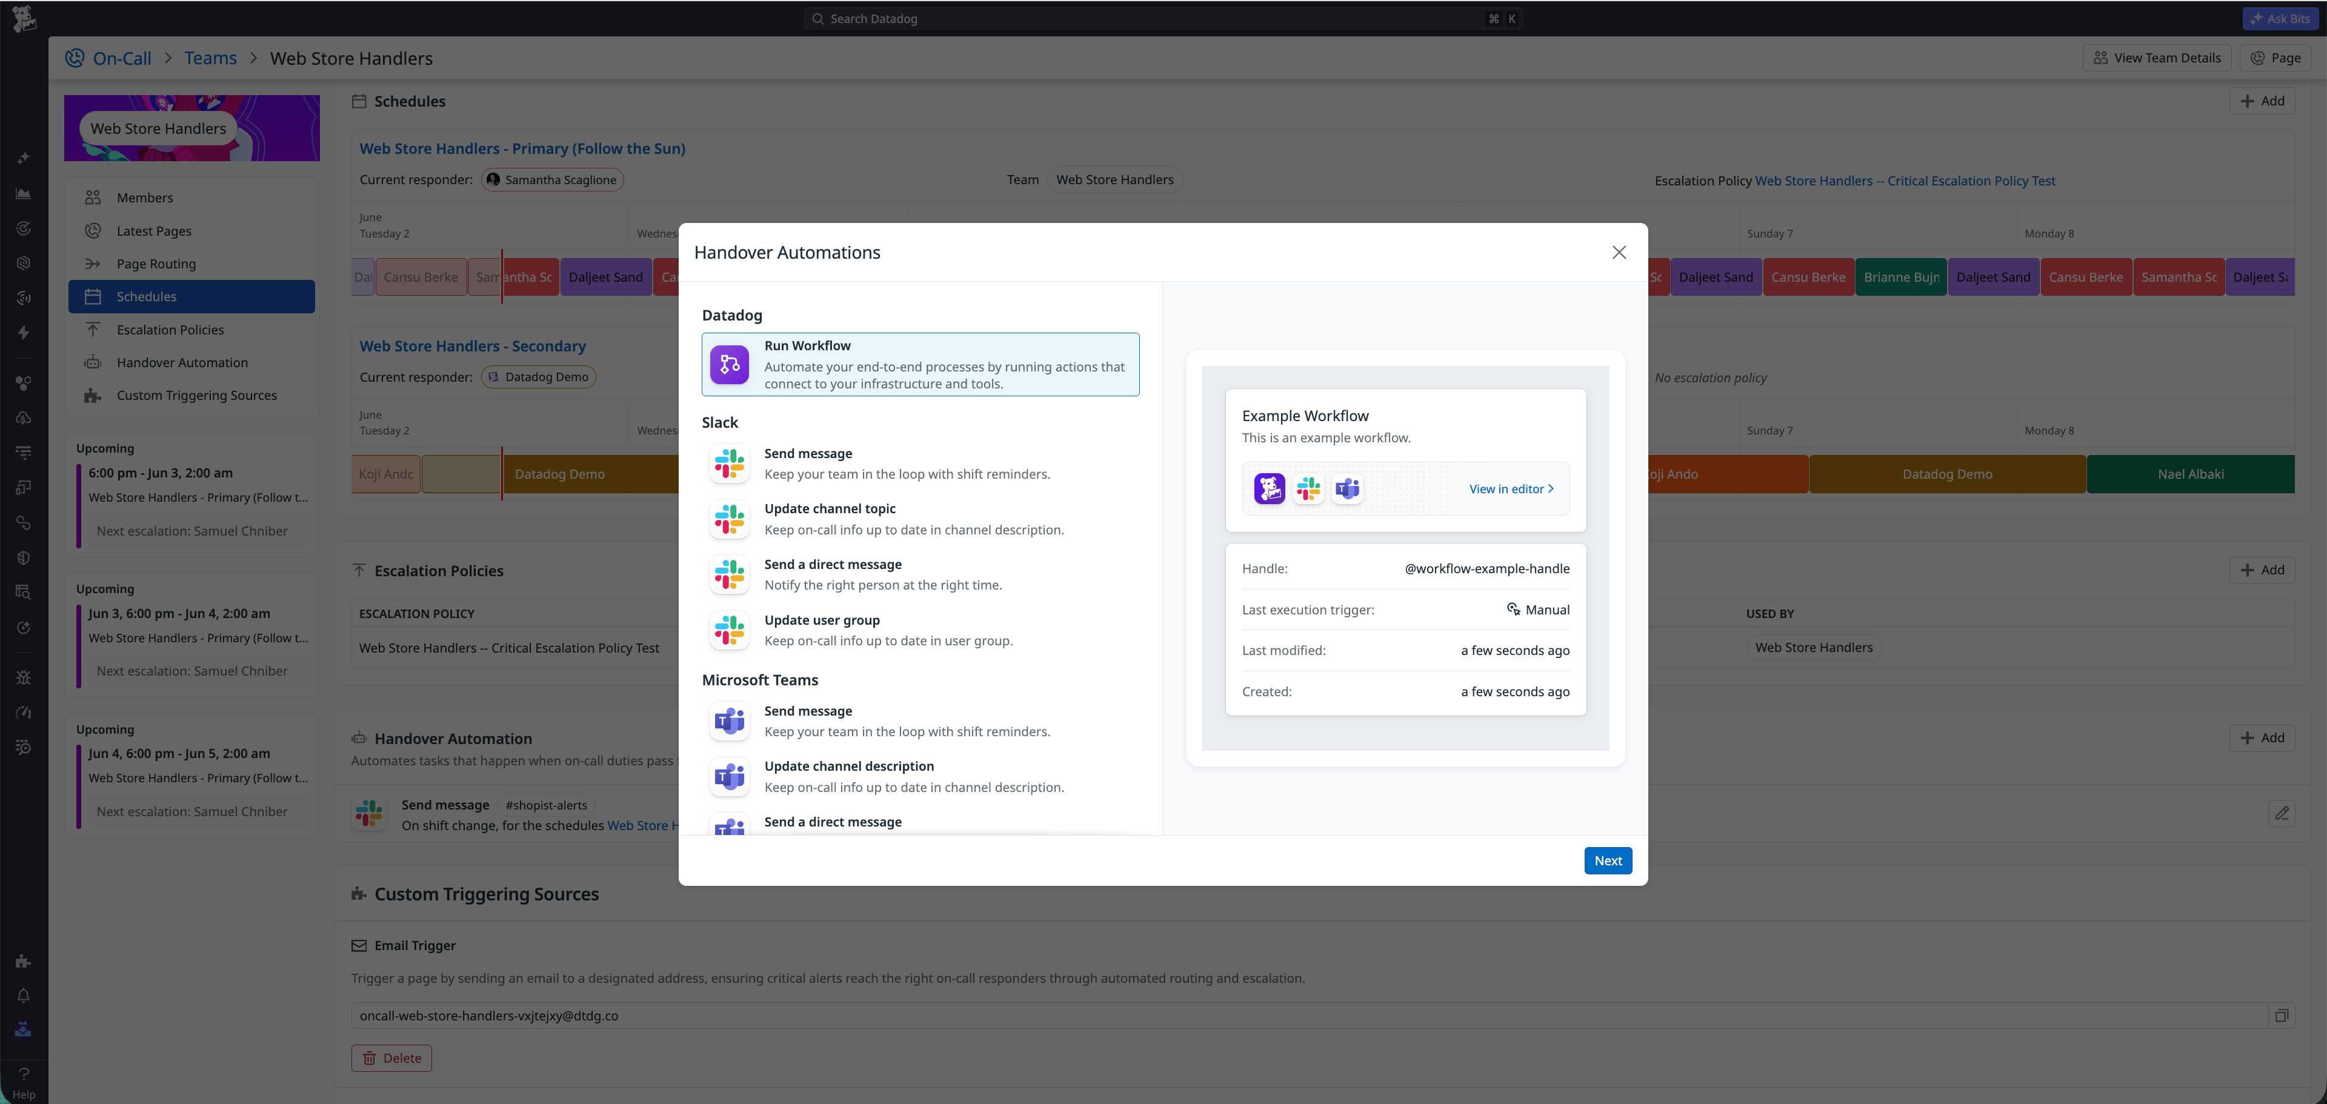Click Add button in Escalation Policies section
The image size is (2327, 1104).
click(2262, 570)
